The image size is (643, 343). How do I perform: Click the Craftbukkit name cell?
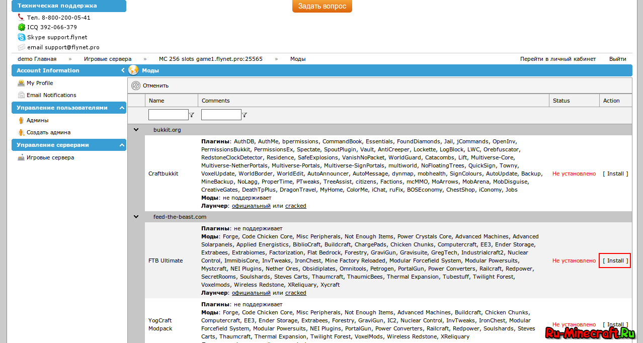tap(163, 174)
